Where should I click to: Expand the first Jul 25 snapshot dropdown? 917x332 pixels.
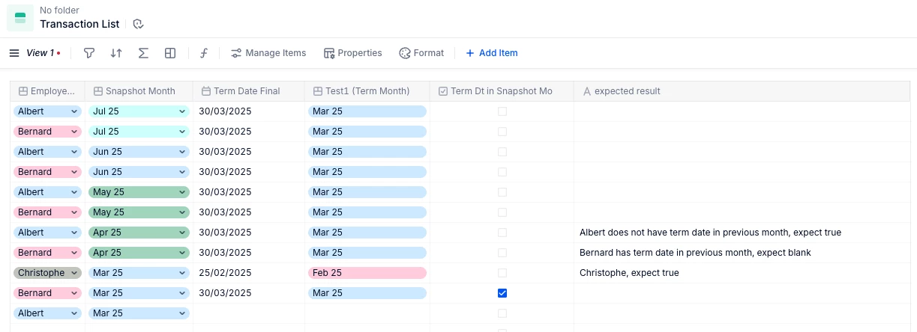[x=182, y=111]
